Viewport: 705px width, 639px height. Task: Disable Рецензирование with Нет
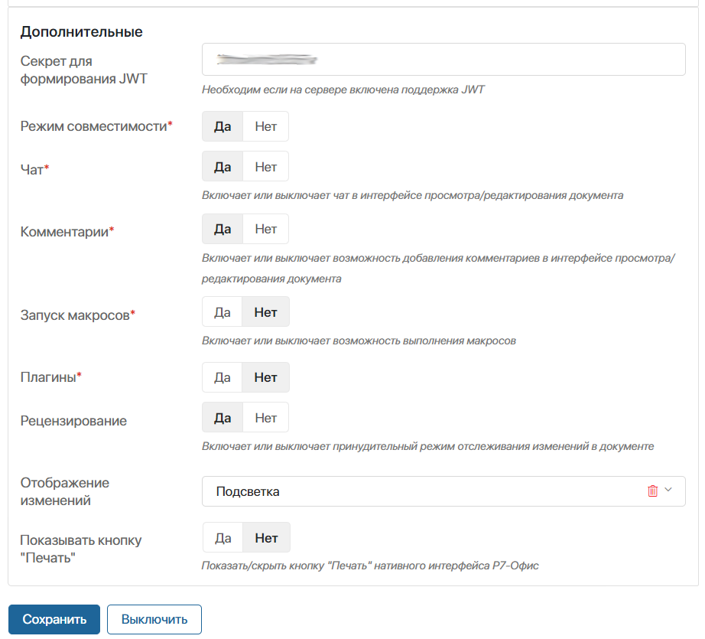[x=266, y=418]
